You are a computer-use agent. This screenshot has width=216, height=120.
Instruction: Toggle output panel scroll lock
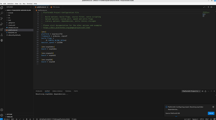[x=205, y=91]
